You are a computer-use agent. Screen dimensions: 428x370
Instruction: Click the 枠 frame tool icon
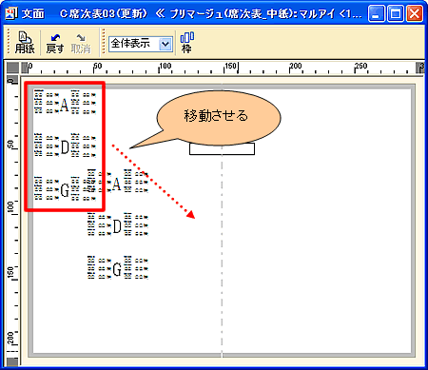coord(186,42)
